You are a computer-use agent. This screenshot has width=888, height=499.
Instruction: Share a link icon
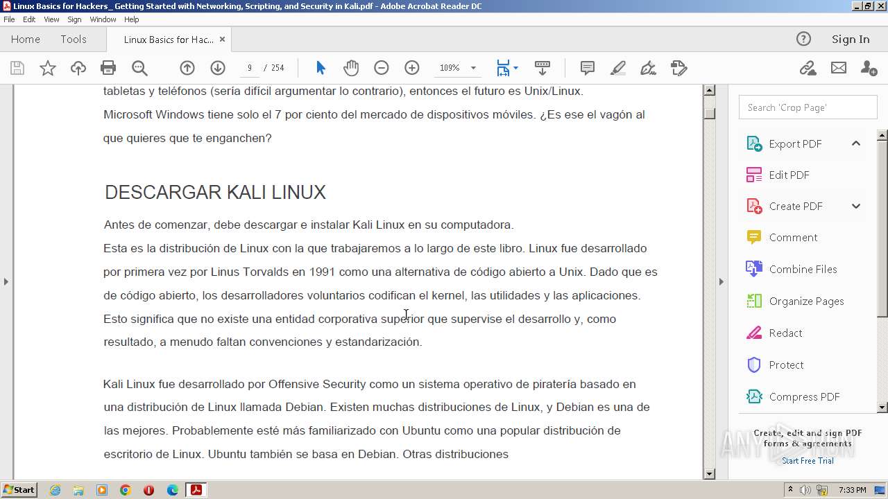click(808, 68)
